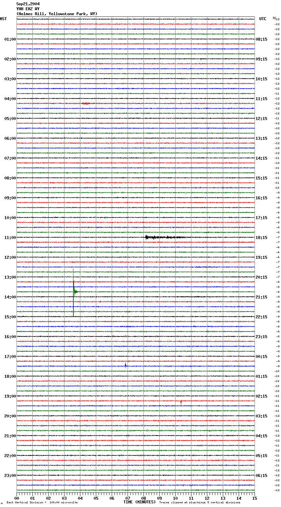Viewport: 281px width, 507px height.
Task: Click the 04:15 UTC time label
Action: click(261, 436)
